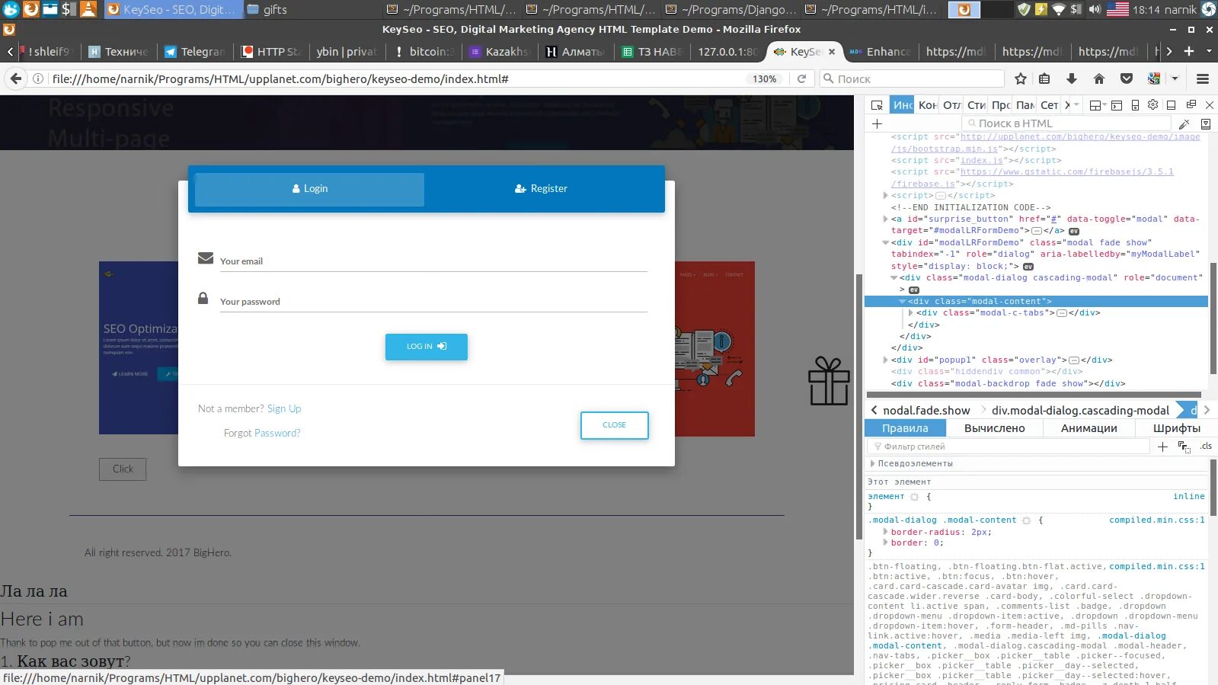Click the 130% zoom indicator
The width and height of the screenshot is (1218, 685).
click(x=765, y=78)
